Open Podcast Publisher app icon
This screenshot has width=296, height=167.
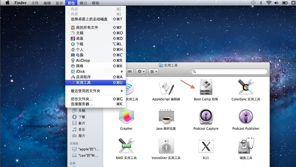pos(246,116)
